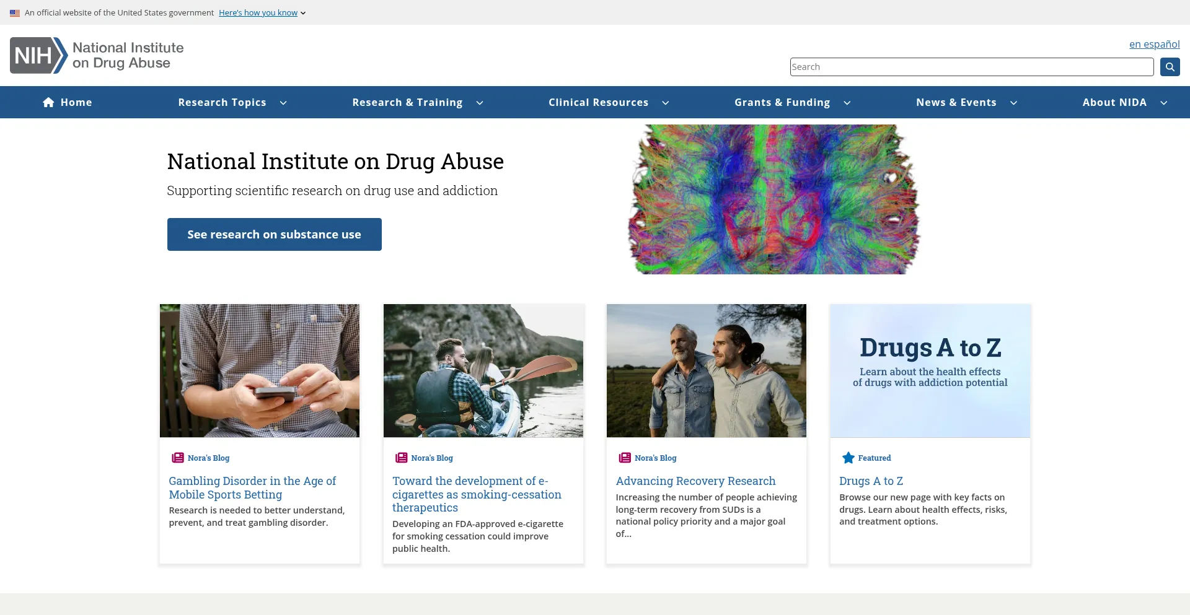The height and width of the screenshot is (615, 1190).
Task: Click the Featured star icon
Action: pos(848,458)
